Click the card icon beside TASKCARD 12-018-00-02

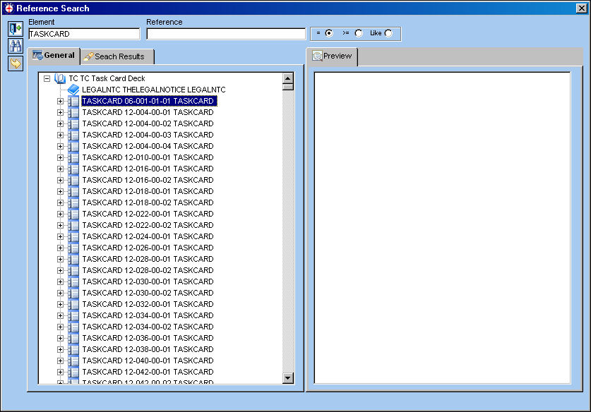tap(73, 202)
